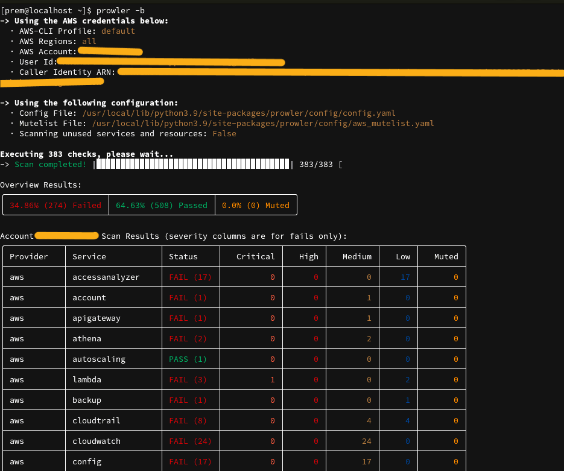Click 'FAIL (17)' status in accessanalyzer row
The image size is (564, 471).
pyautogui.click(x=190, y=277)
